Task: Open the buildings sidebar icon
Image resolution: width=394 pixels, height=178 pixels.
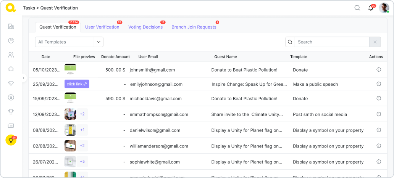Action: pos(11,26)
